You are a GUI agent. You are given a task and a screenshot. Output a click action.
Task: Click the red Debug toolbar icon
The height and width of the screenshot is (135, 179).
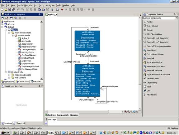(62, 9)
